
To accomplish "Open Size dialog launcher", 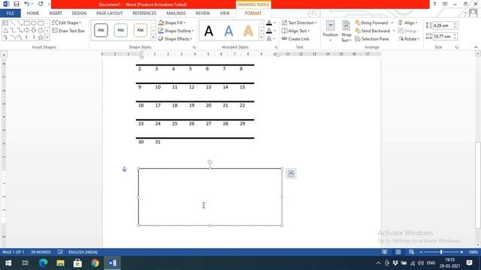I will [x=456, y=47].
